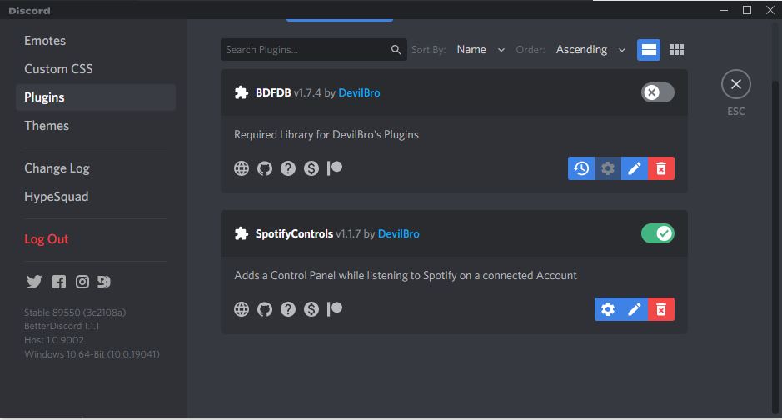Delete BDFDB plugin trash icon

[x=660, y=168]
